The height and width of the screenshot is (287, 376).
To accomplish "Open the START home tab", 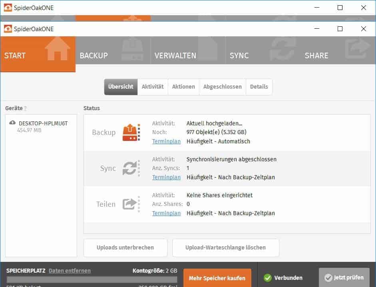I will (x=38, y=54).
